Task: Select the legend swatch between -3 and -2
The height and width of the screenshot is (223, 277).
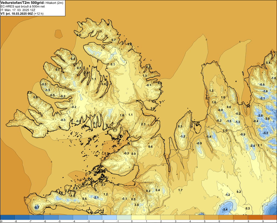Action: pos(95,217)
